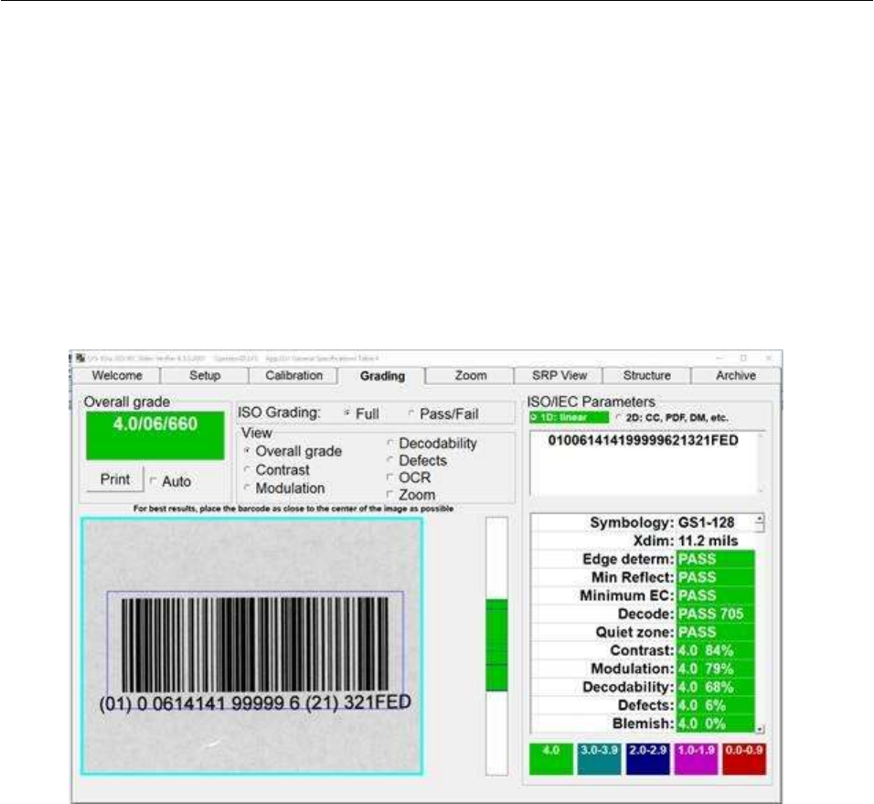Click the vertical grade indicator bar

click(x=496, y=646)
